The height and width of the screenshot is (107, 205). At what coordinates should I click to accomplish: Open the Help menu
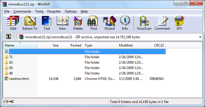[x=84, y=11]
